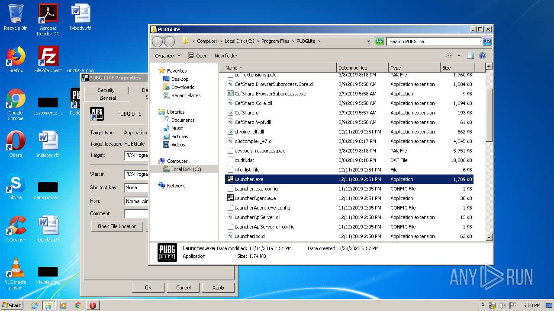The height and width of the screenshot is (311, 554).
Task: Select Videos library
Action: click(178, 145)
